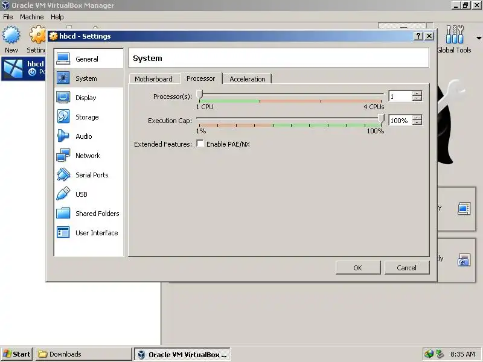Select the USB label in the sidebar

pos(82,194)
